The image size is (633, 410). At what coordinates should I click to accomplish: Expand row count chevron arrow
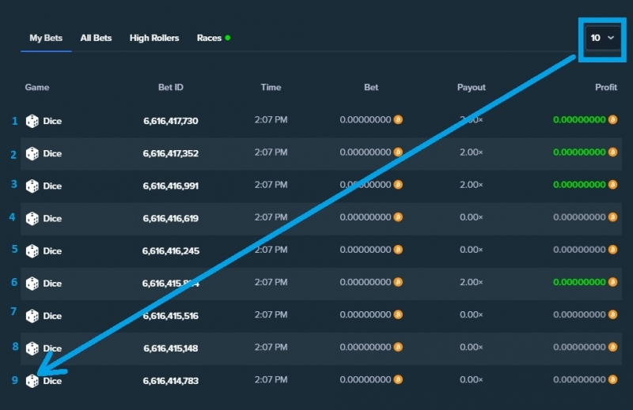tap(611, 38)
